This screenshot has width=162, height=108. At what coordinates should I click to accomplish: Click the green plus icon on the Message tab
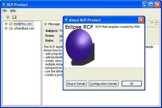pyautogui.click(x=45, y=24)
